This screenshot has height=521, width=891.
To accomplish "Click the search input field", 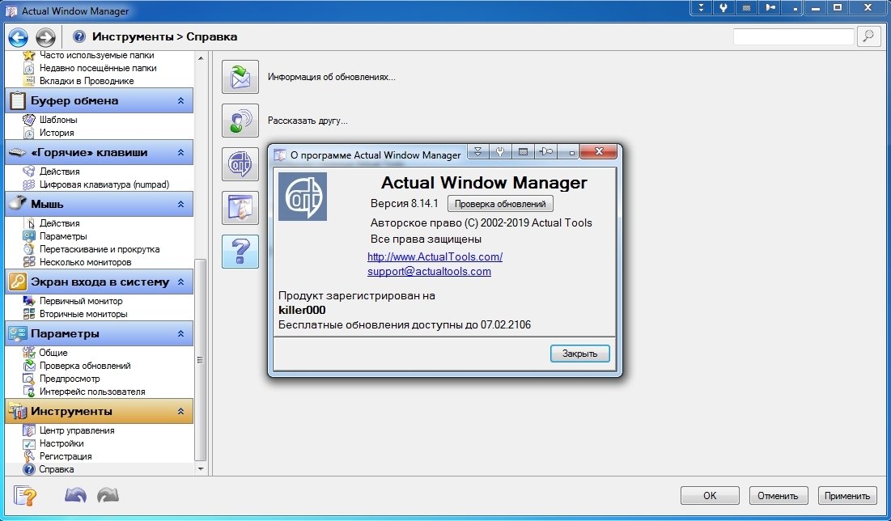I will pyautogui.click(x=792, y=36).
